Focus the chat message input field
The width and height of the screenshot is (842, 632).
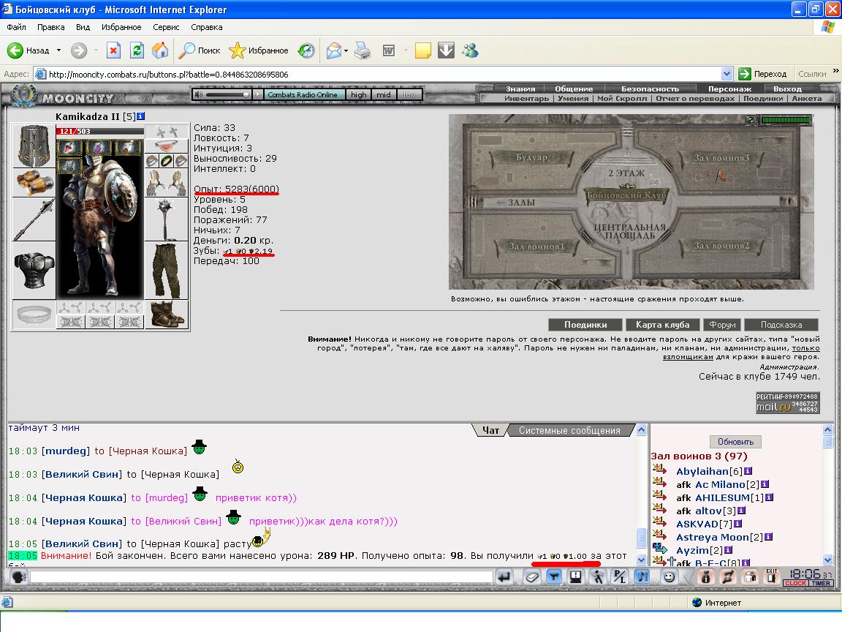click(262, 577)
